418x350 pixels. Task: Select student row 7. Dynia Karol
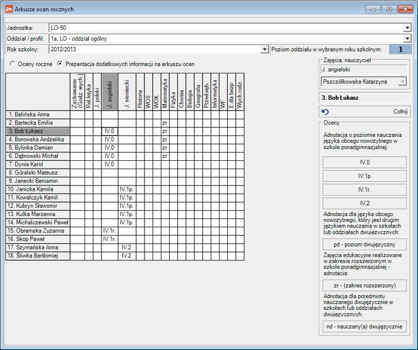[38, 164]
